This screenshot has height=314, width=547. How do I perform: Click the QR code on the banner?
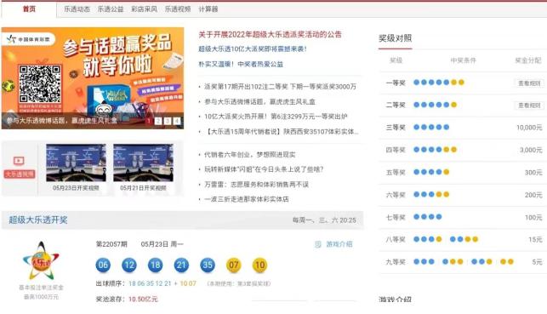point(39,83)
